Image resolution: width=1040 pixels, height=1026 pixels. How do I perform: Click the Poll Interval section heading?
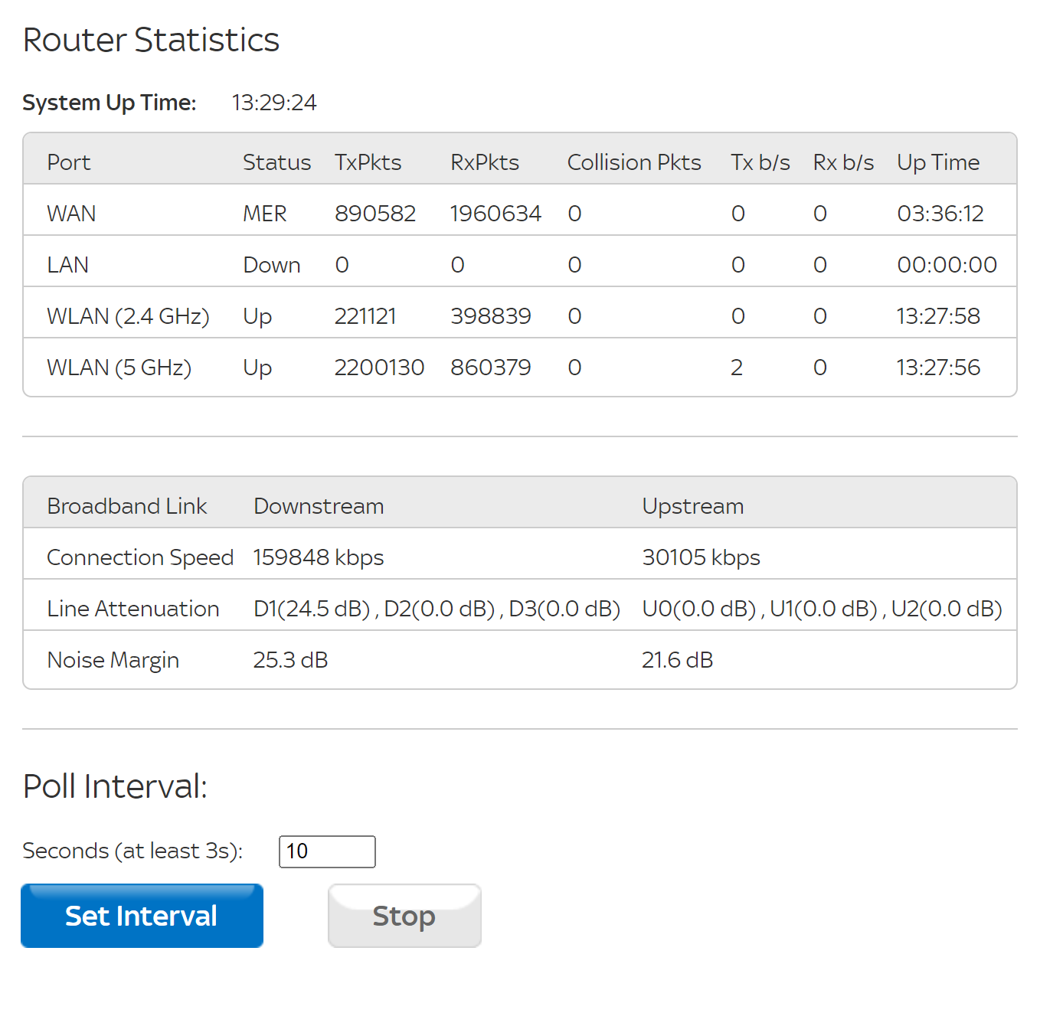pos(115,786)
